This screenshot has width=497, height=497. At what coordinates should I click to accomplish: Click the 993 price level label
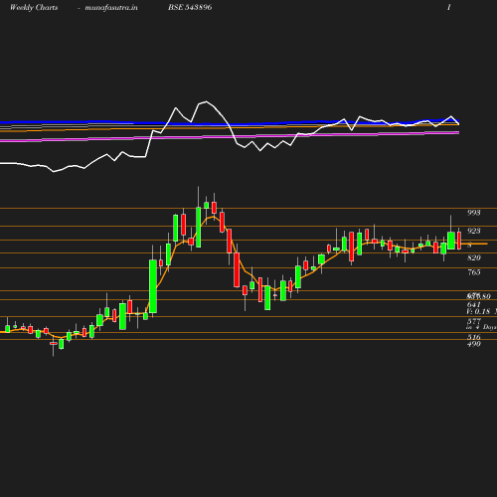(474, 213)
